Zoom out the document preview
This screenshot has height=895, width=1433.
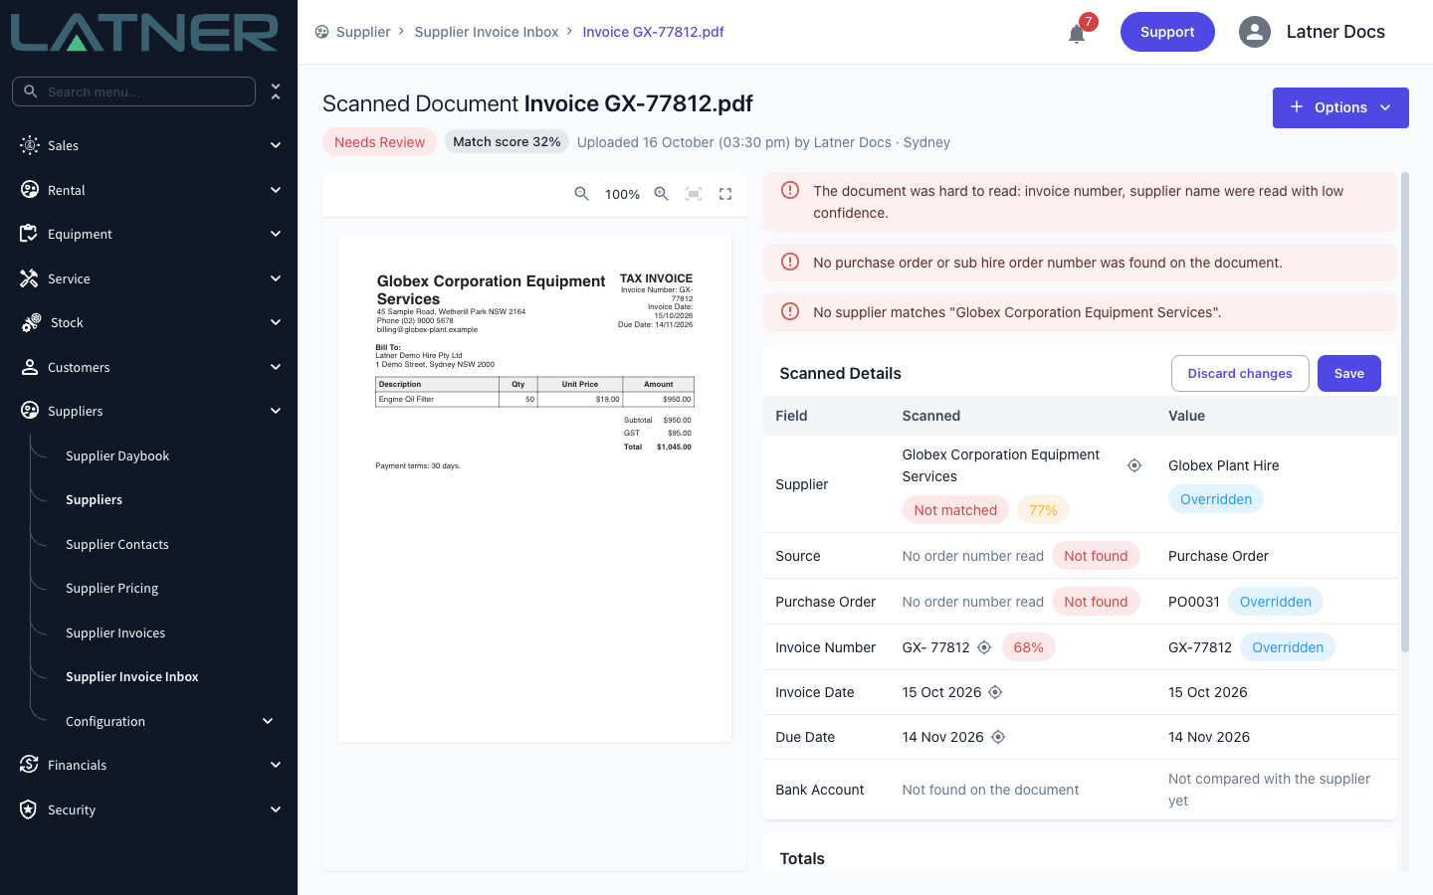coord(582,194)
